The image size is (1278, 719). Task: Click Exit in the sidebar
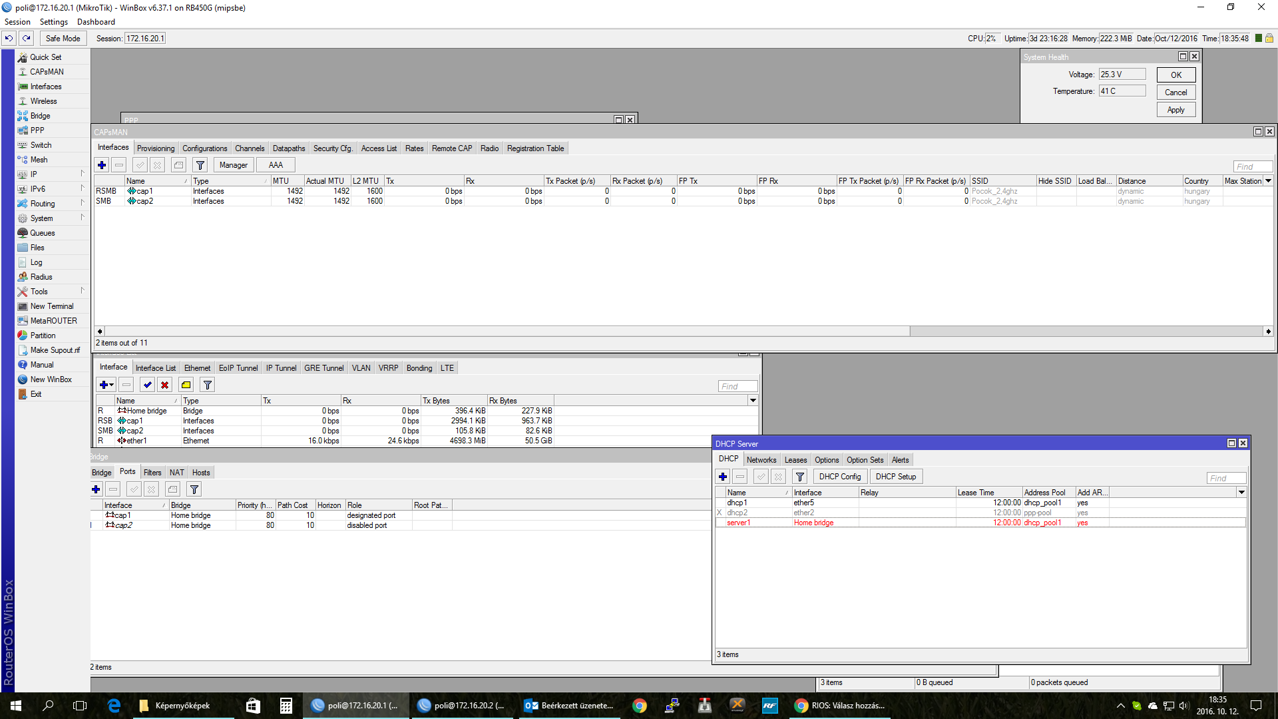[36, 394]
